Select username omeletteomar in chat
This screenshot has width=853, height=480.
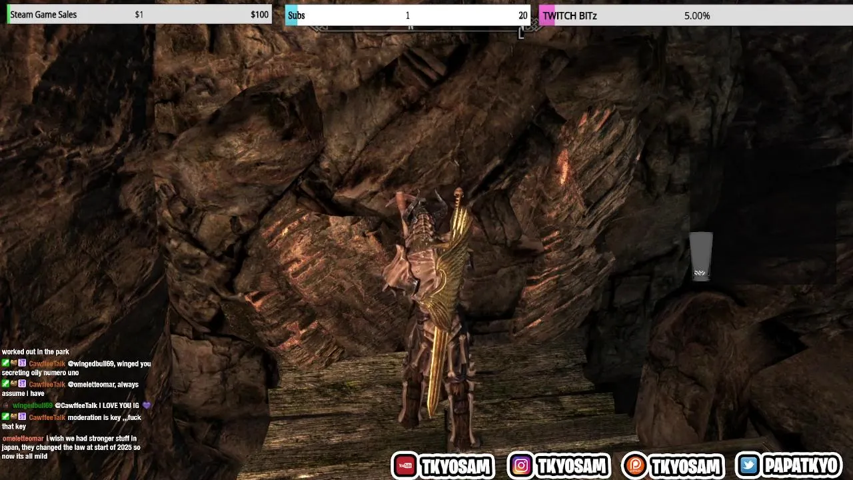point(23,439)
